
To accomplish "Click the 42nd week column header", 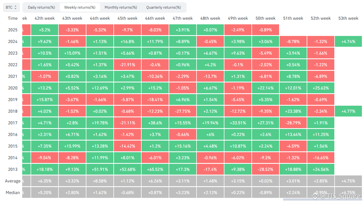I will click(x=44, y=18).
